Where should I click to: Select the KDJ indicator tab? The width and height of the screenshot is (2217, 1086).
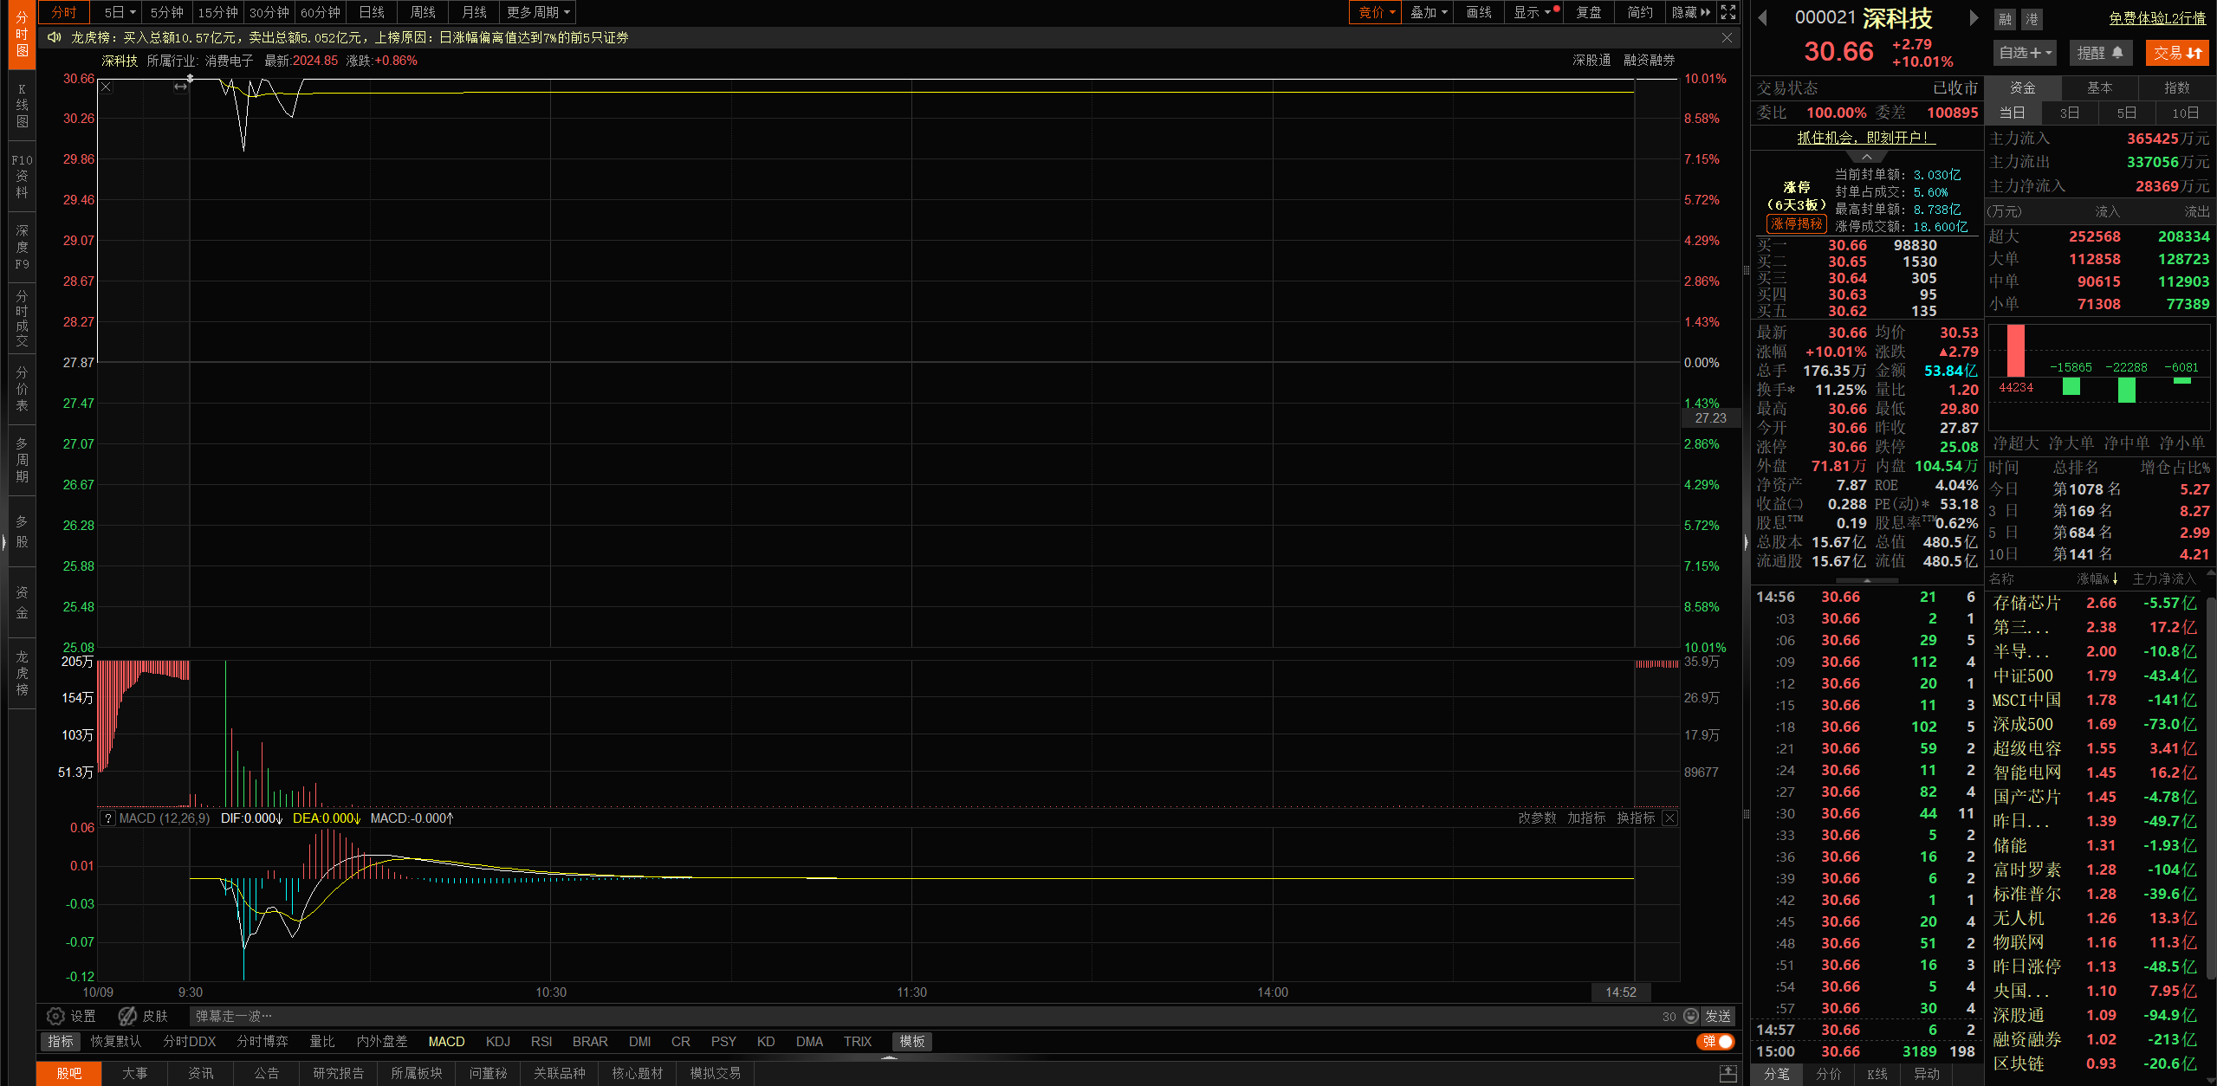point(497,1041)
